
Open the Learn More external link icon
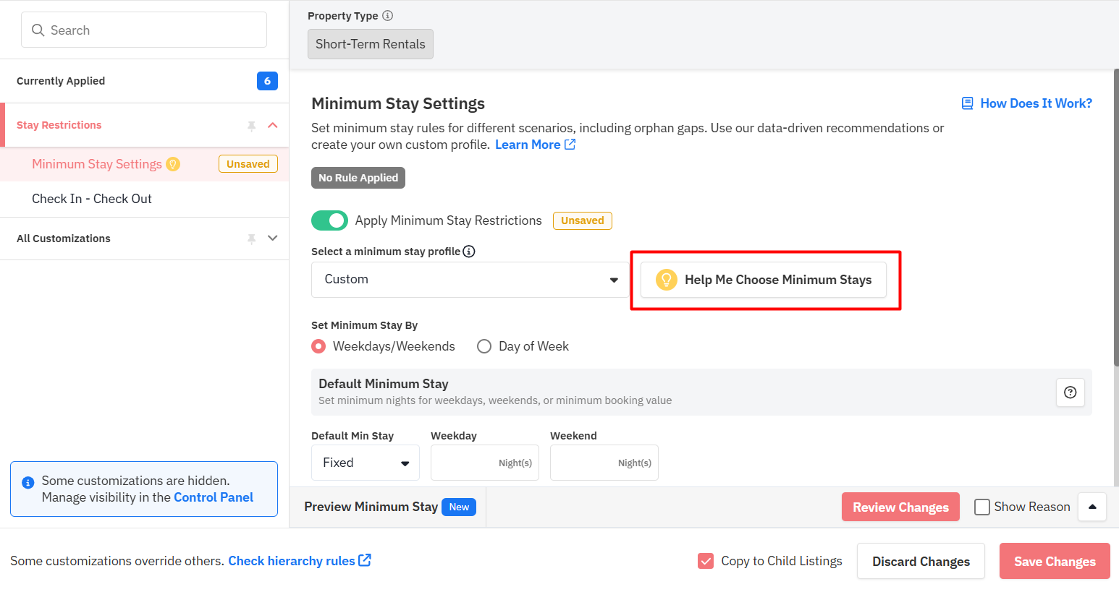point(570,145)
